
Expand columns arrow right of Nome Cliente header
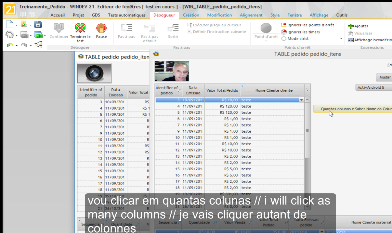tap(307, 90)
